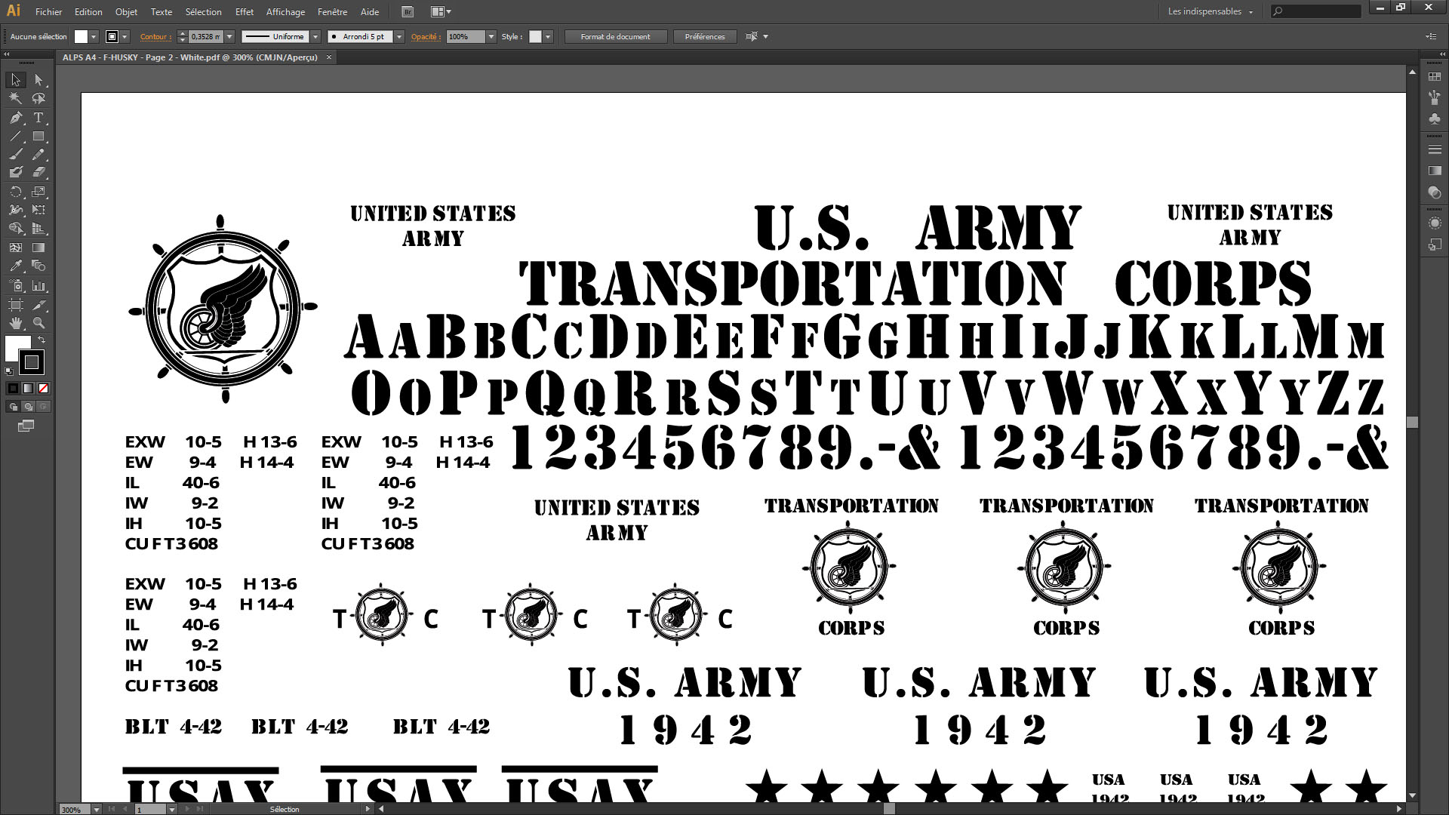Open Adobe Bridge via Br button
This screenshot has height=815, width=1449.
tap(408, 12)
